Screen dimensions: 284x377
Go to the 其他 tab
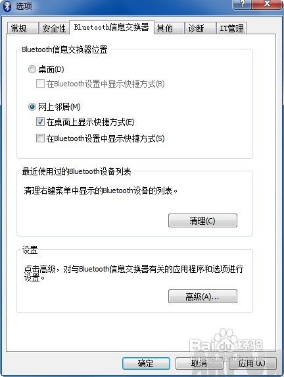[169, 28]
